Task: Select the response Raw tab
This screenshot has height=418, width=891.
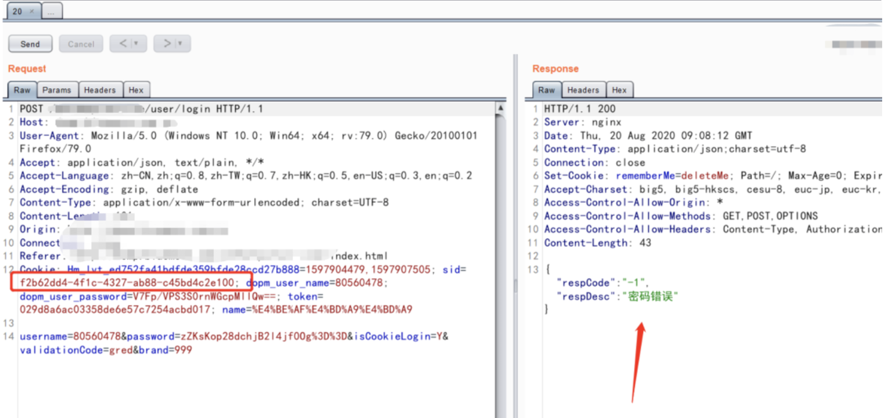Action: point(546,90)
